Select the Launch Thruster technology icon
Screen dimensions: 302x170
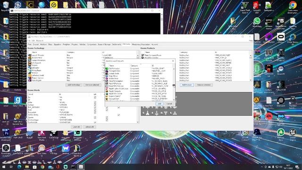(x=30, y=55)
